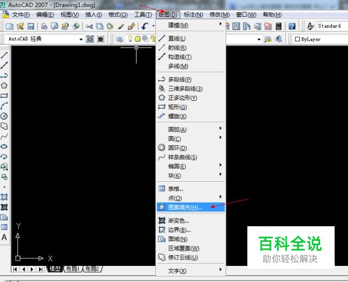The height and width of the screenshot is (282, 348).
Task: Choose 样条曲线(S) menu entry
Action: 190,157
